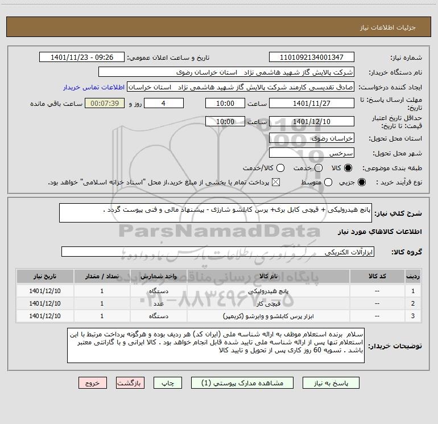Click the 'توضیحات خریدار' notes text area
Viewport: 438px width, 424px height.
click(216, 345)
